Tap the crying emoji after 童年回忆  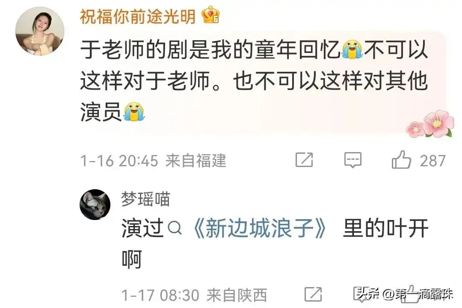[352, 50]
